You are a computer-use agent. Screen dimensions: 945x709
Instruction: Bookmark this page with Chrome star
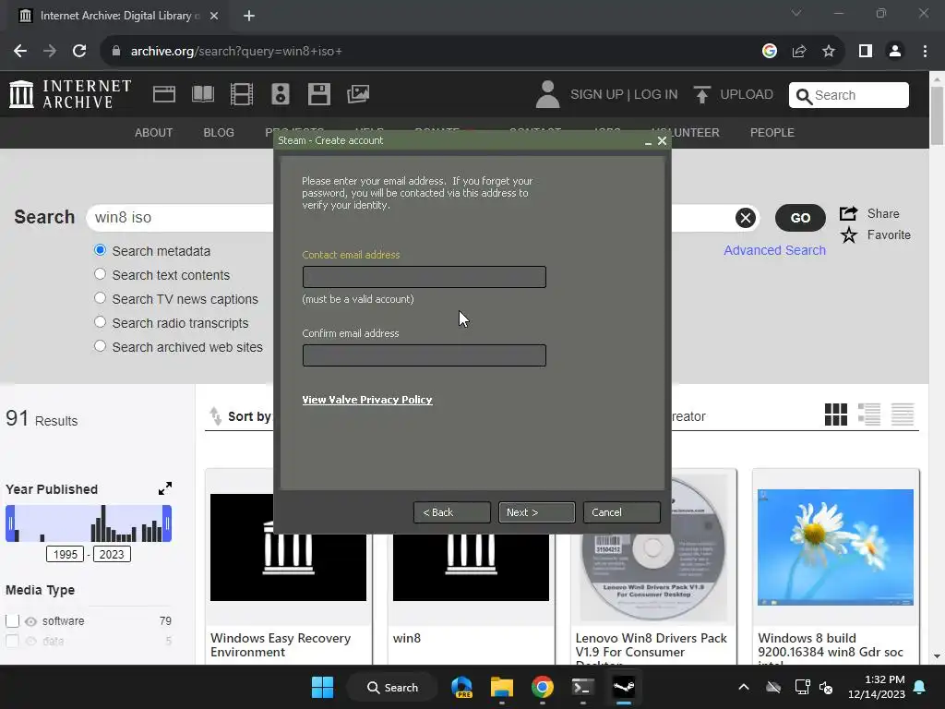829,52
